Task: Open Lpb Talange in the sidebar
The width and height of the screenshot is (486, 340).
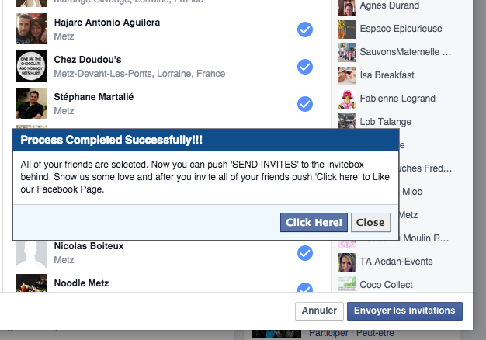Action: pyautogui.click(x=386, y=122)
